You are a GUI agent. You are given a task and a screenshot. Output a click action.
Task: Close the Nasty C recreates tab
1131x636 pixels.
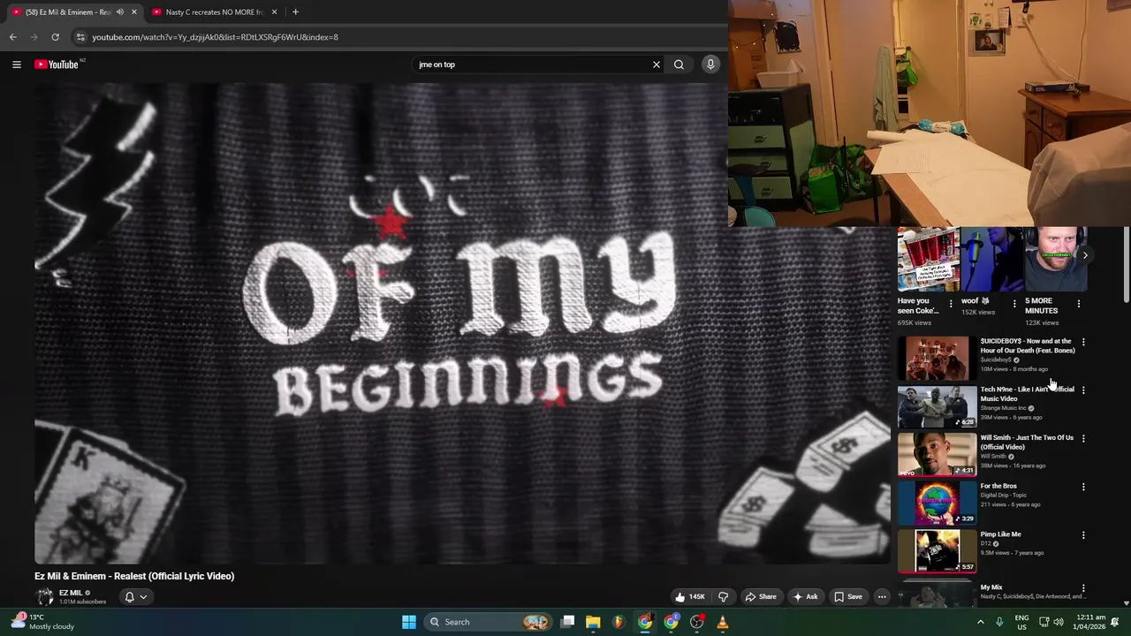(x=274, y=12)
